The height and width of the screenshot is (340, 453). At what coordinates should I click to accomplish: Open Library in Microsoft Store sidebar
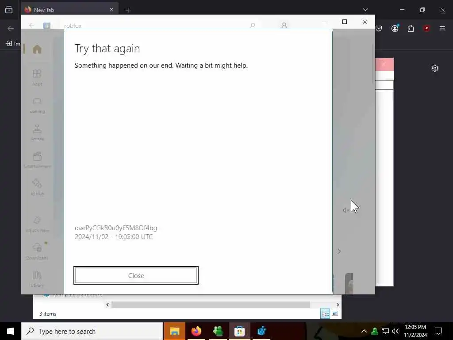pyautogui.click(x=37, y=279)
